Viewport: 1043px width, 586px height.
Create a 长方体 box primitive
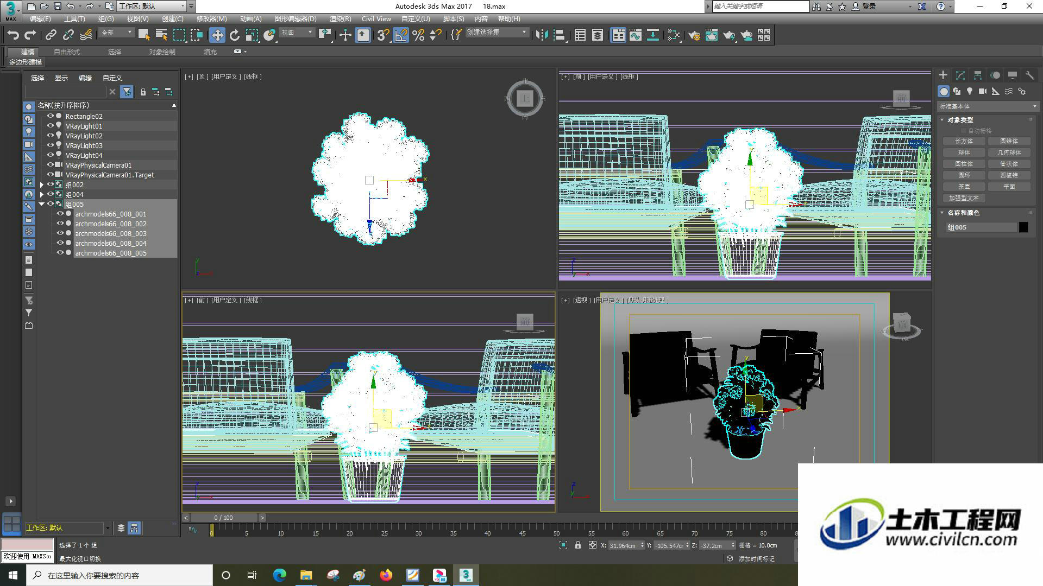(964, 141)
